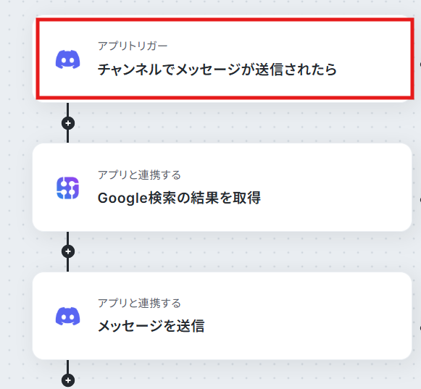
Task: Open チャンネルでメッセージが送信されたら trigger settings
Action: click(217, 70)
